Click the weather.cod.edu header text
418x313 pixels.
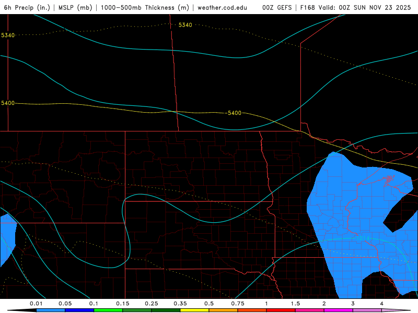[222, 8]
